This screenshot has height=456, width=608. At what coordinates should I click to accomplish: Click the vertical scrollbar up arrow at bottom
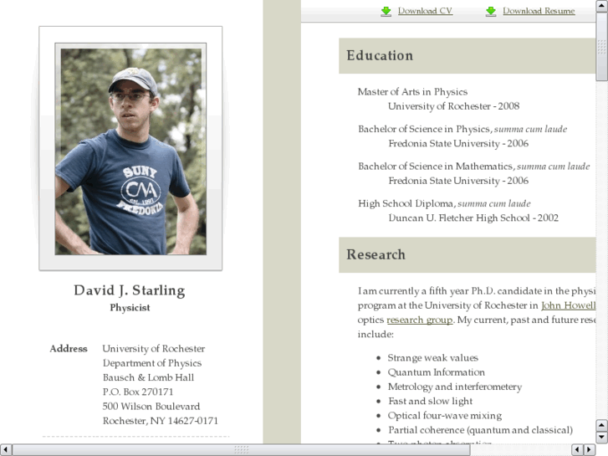coord(602,426)
